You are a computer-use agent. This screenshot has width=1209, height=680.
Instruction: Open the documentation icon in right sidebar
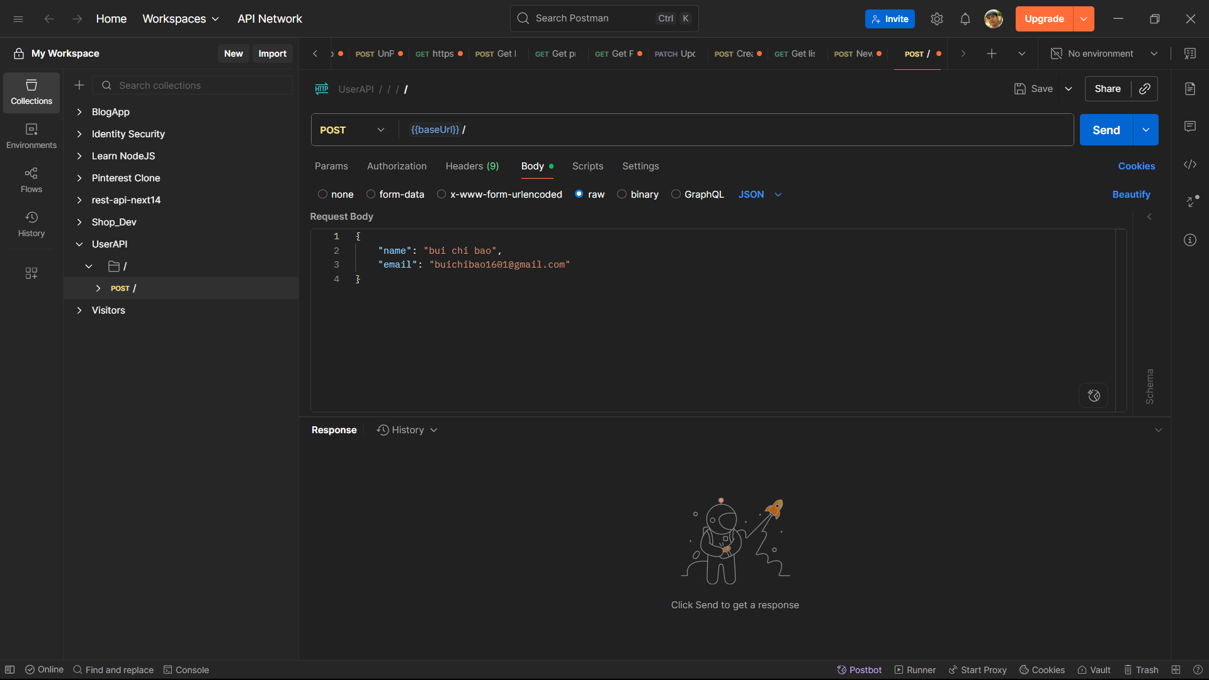click(1190, 89)
